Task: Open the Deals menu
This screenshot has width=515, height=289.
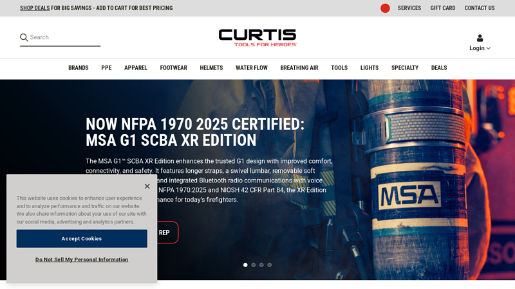Action: point(439,68)
